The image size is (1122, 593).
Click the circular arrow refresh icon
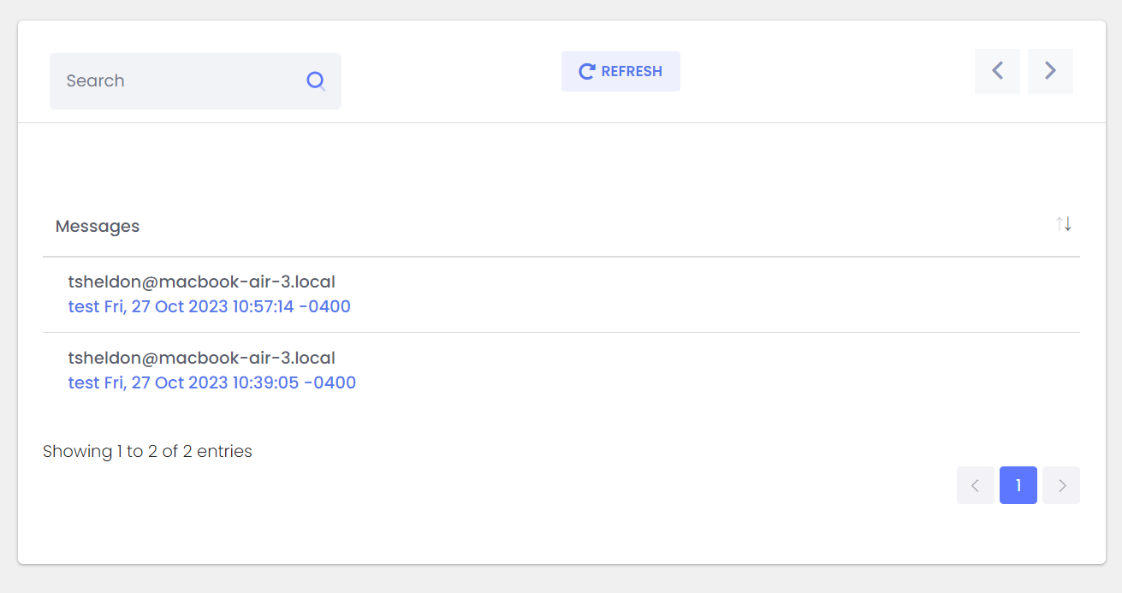click(x=586, y=72)
